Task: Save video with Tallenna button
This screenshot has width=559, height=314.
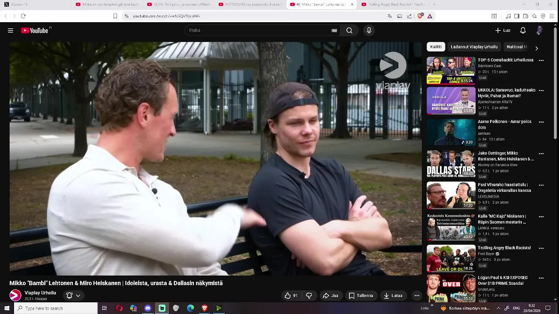Action: 361,296
